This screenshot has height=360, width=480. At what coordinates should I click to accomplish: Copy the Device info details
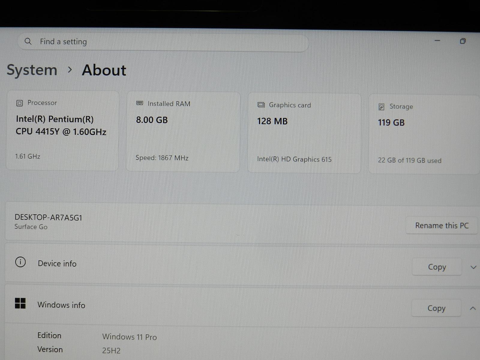click(437, 267)
